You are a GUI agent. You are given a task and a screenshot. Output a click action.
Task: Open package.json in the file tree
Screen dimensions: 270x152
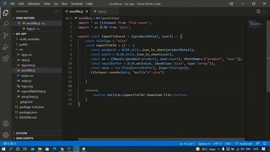[28, 112]
